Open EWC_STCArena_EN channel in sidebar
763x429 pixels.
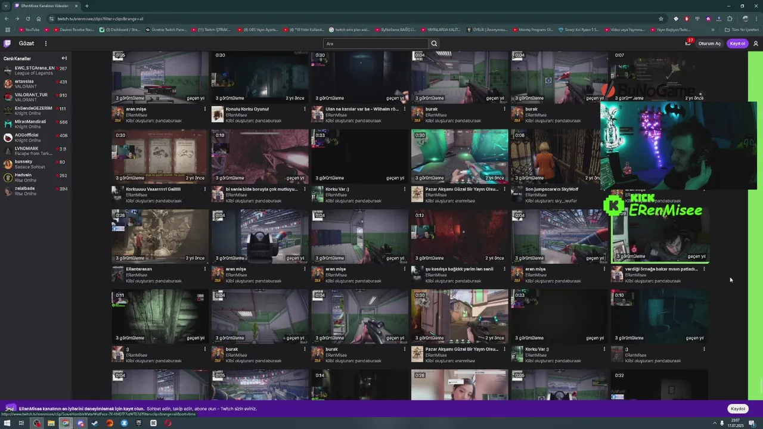[x=35, y=70]
